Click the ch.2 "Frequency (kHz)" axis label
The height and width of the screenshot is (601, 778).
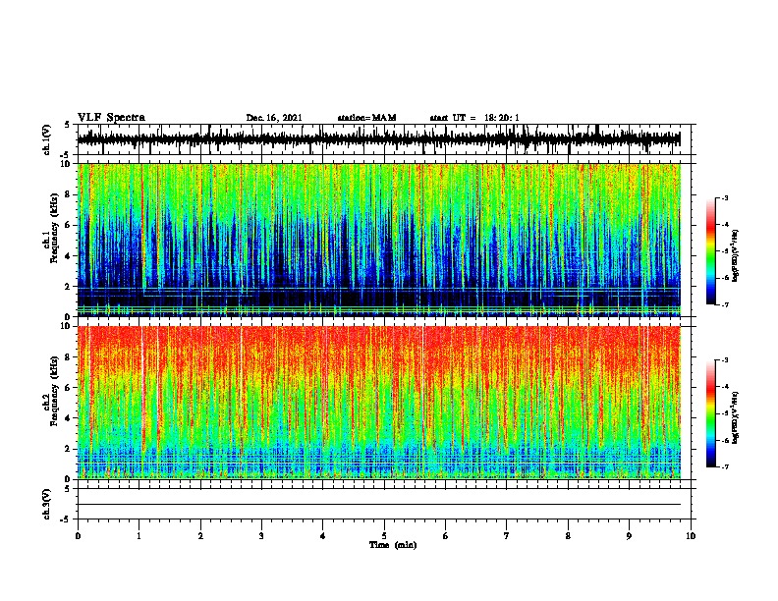click(x=54, y=391)
